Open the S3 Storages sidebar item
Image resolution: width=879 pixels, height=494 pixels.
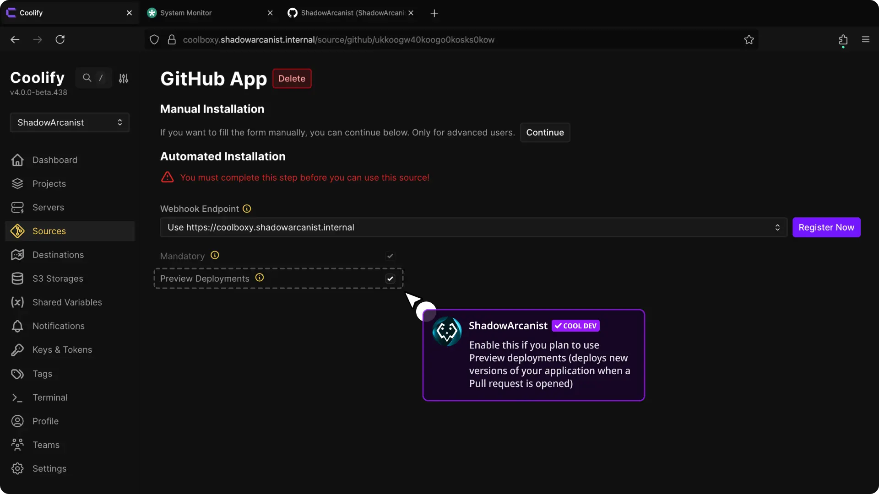[58, 279]
